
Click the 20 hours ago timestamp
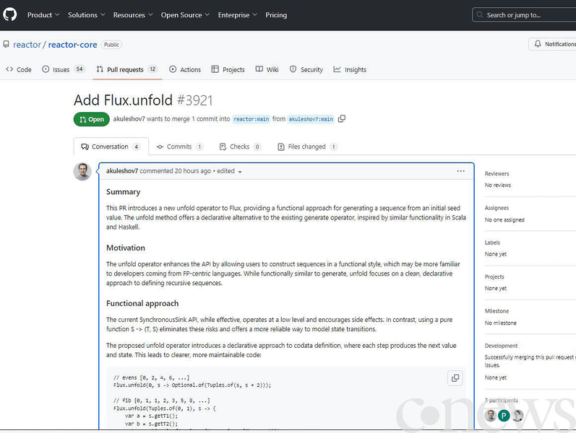pos(193,171)
